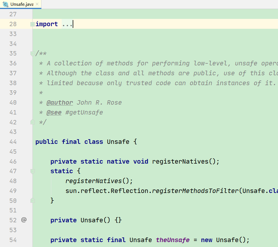278x247 pixels.
Task: Click the fold-end marker beside line 50
Action: pyautogui.click(x=32, y=200)
